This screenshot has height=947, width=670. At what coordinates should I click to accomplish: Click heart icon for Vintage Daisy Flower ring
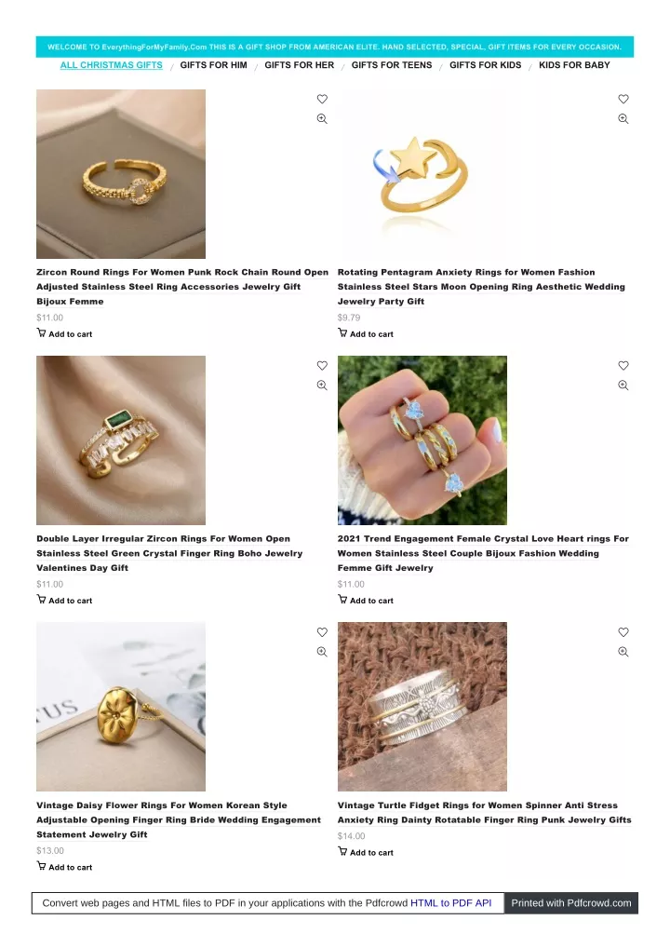(x=322, y=632)
